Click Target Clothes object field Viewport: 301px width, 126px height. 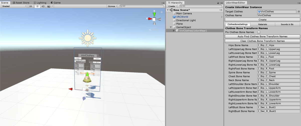(x=277, y=11)
